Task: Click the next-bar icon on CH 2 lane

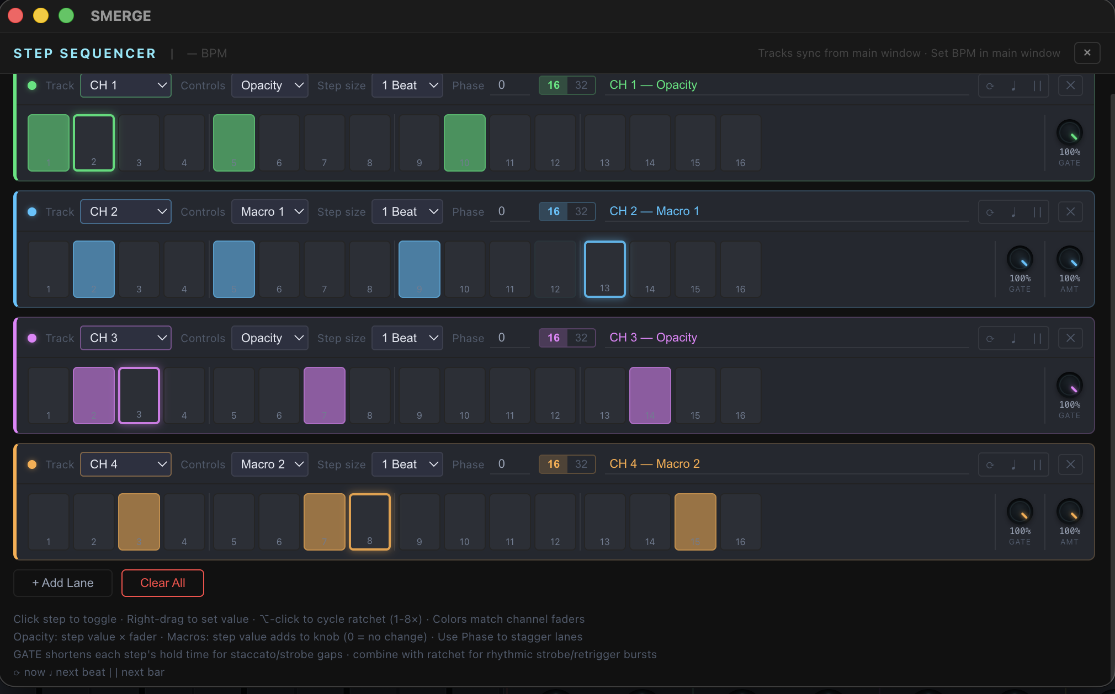Action: click(1037, 212)
